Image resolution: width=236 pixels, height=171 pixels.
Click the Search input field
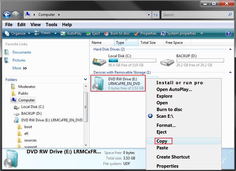coord(195,15)
